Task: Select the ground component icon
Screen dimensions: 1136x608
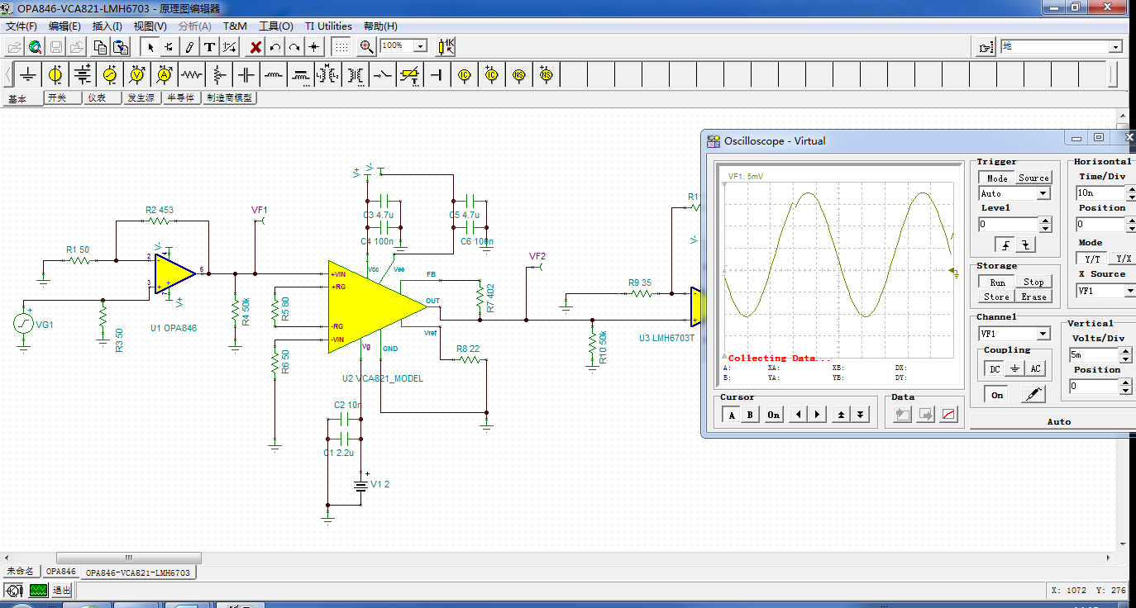Action: (29, 75)
